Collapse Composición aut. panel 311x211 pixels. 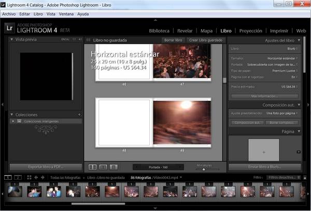(299, 105)
